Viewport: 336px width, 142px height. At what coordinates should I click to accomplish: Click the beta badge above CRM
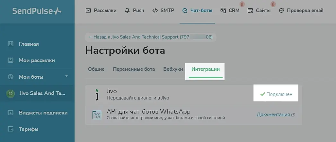point(242,4)
